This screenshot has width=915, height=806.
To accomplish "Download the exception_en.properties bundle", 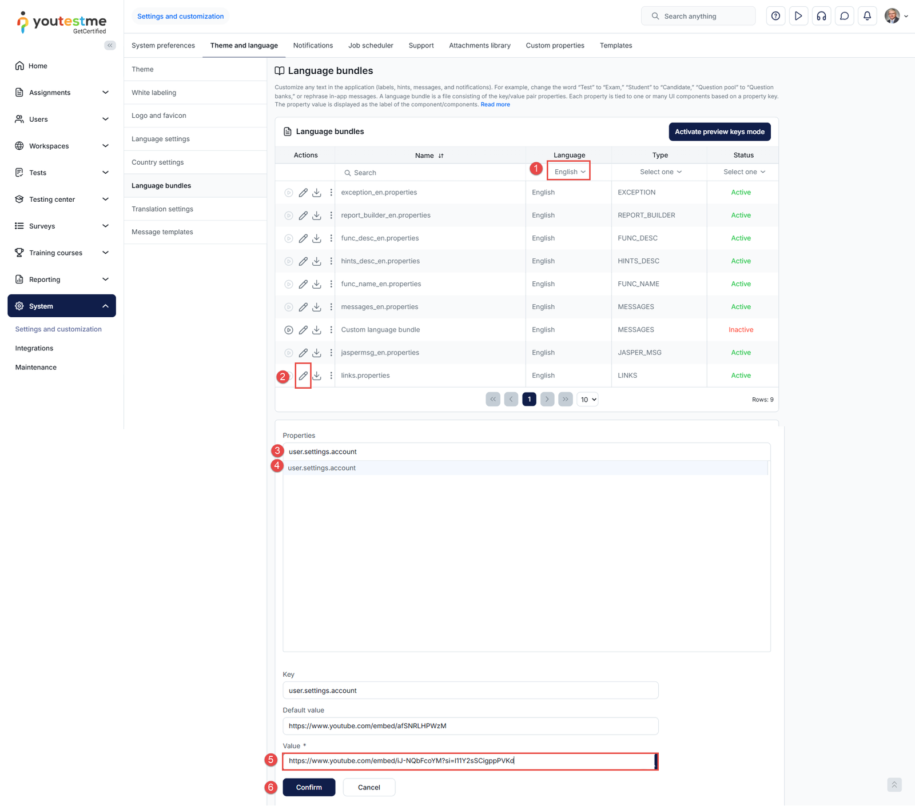I will (317, 193).
